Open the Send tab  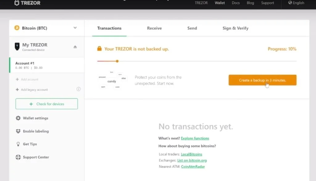pos(192,28)
